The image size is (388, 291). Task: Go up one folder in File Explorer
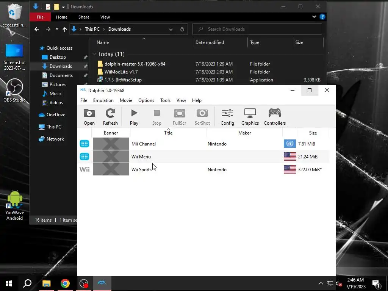click(x=65, y=29)
